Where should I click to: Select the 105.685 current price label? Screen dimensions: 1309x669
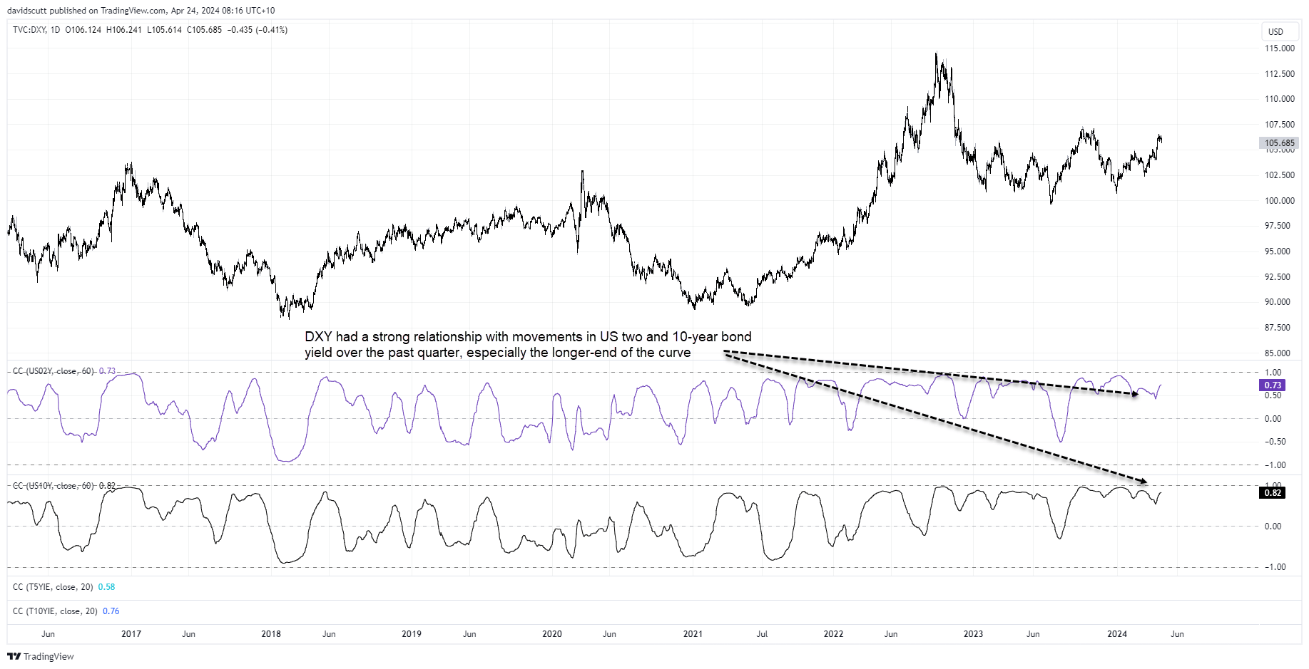pos(1280,143)
